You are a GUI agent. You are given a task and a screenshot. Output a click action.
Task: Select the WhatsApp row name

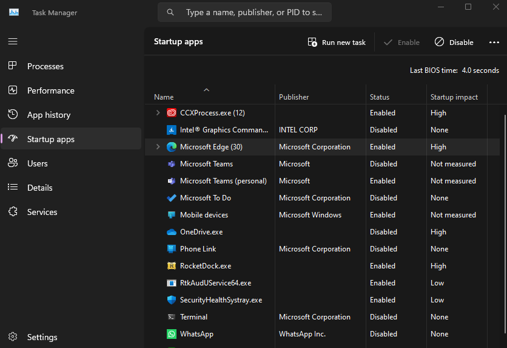[x=196, y=334]
